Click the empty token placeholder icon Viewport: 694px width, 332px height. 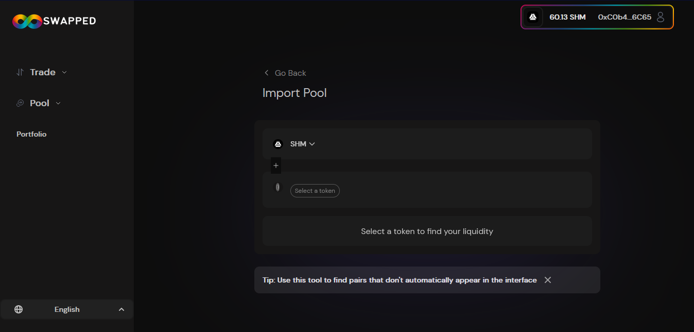click(278, 187)
